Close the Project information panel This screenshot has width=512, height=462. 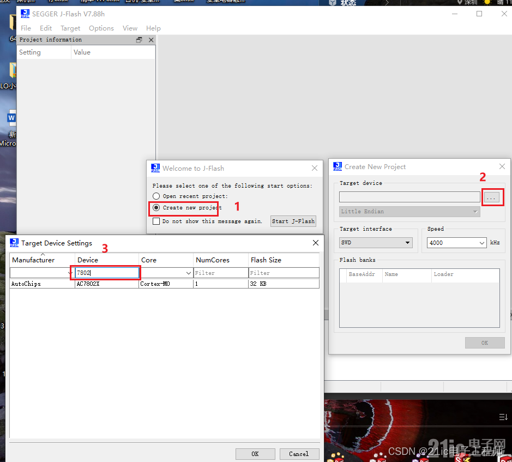[x=151, y=40]
